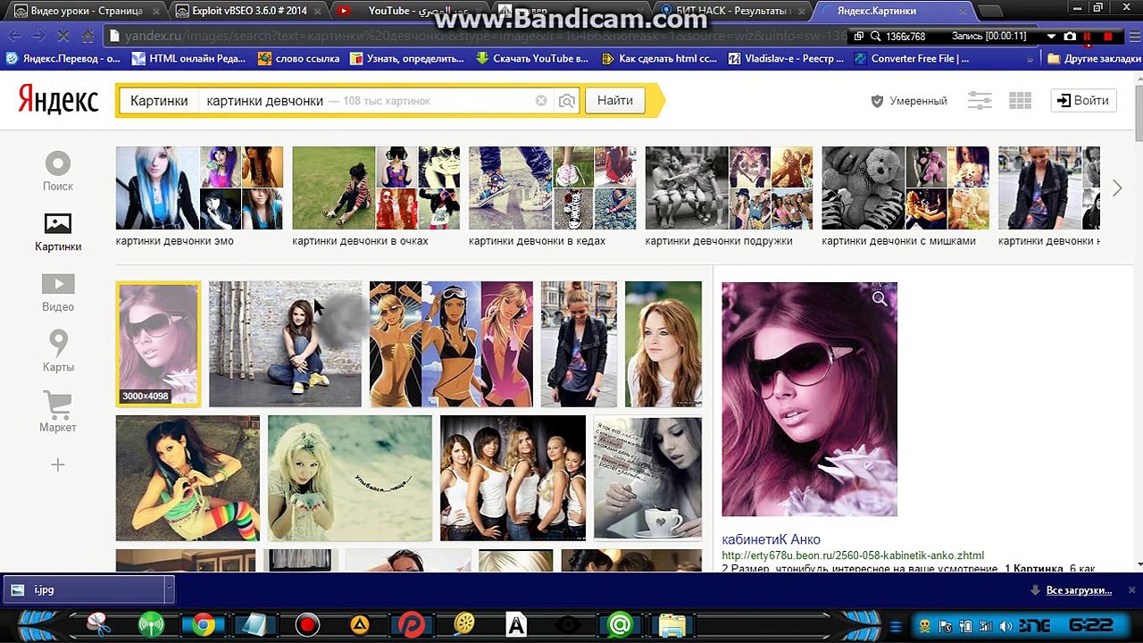Viewport: 1143px width, 643px height.
Task: Click the Войти login button
Action: 1083,100
